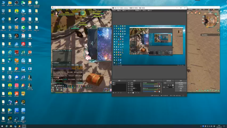Image resolution: width=227 pixels, height=128 pixels.
Task: Open the OBS Studio desktop shortcut
Action: 16,3
